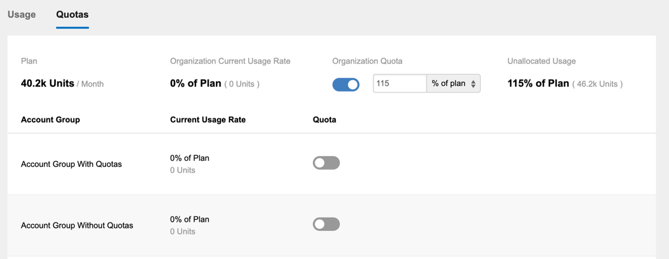The image size is (669, 259).
Task: Focus the Organization Quota value field showing 115
Action: (400, 84)
